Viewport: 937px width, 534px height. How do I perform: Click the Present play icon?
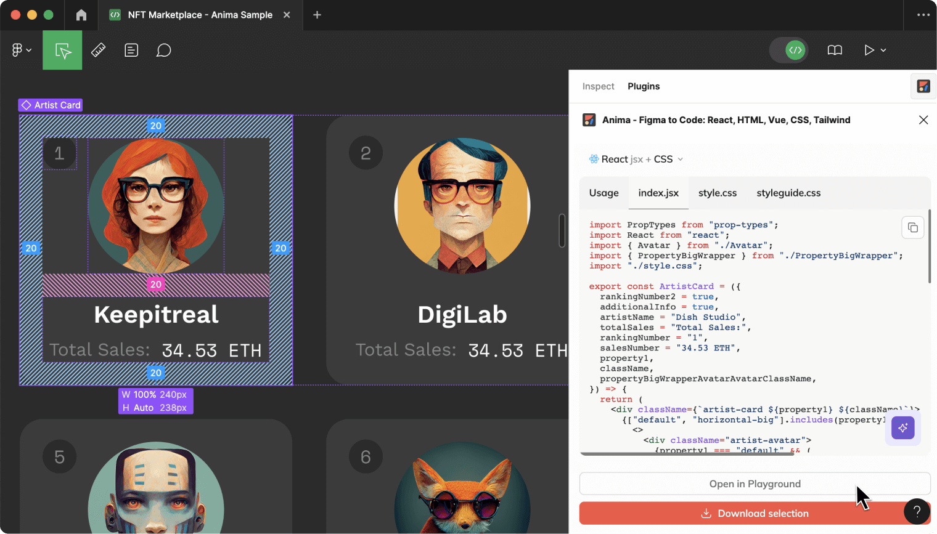coord(869,50)
